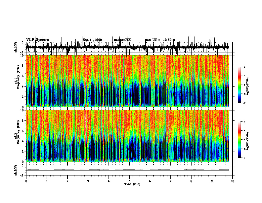Image resolution: width=262 pixels, height=203 pixels.
Task: Click the '5' tick on ch.1(V) axis
Action: pos(22,42)
